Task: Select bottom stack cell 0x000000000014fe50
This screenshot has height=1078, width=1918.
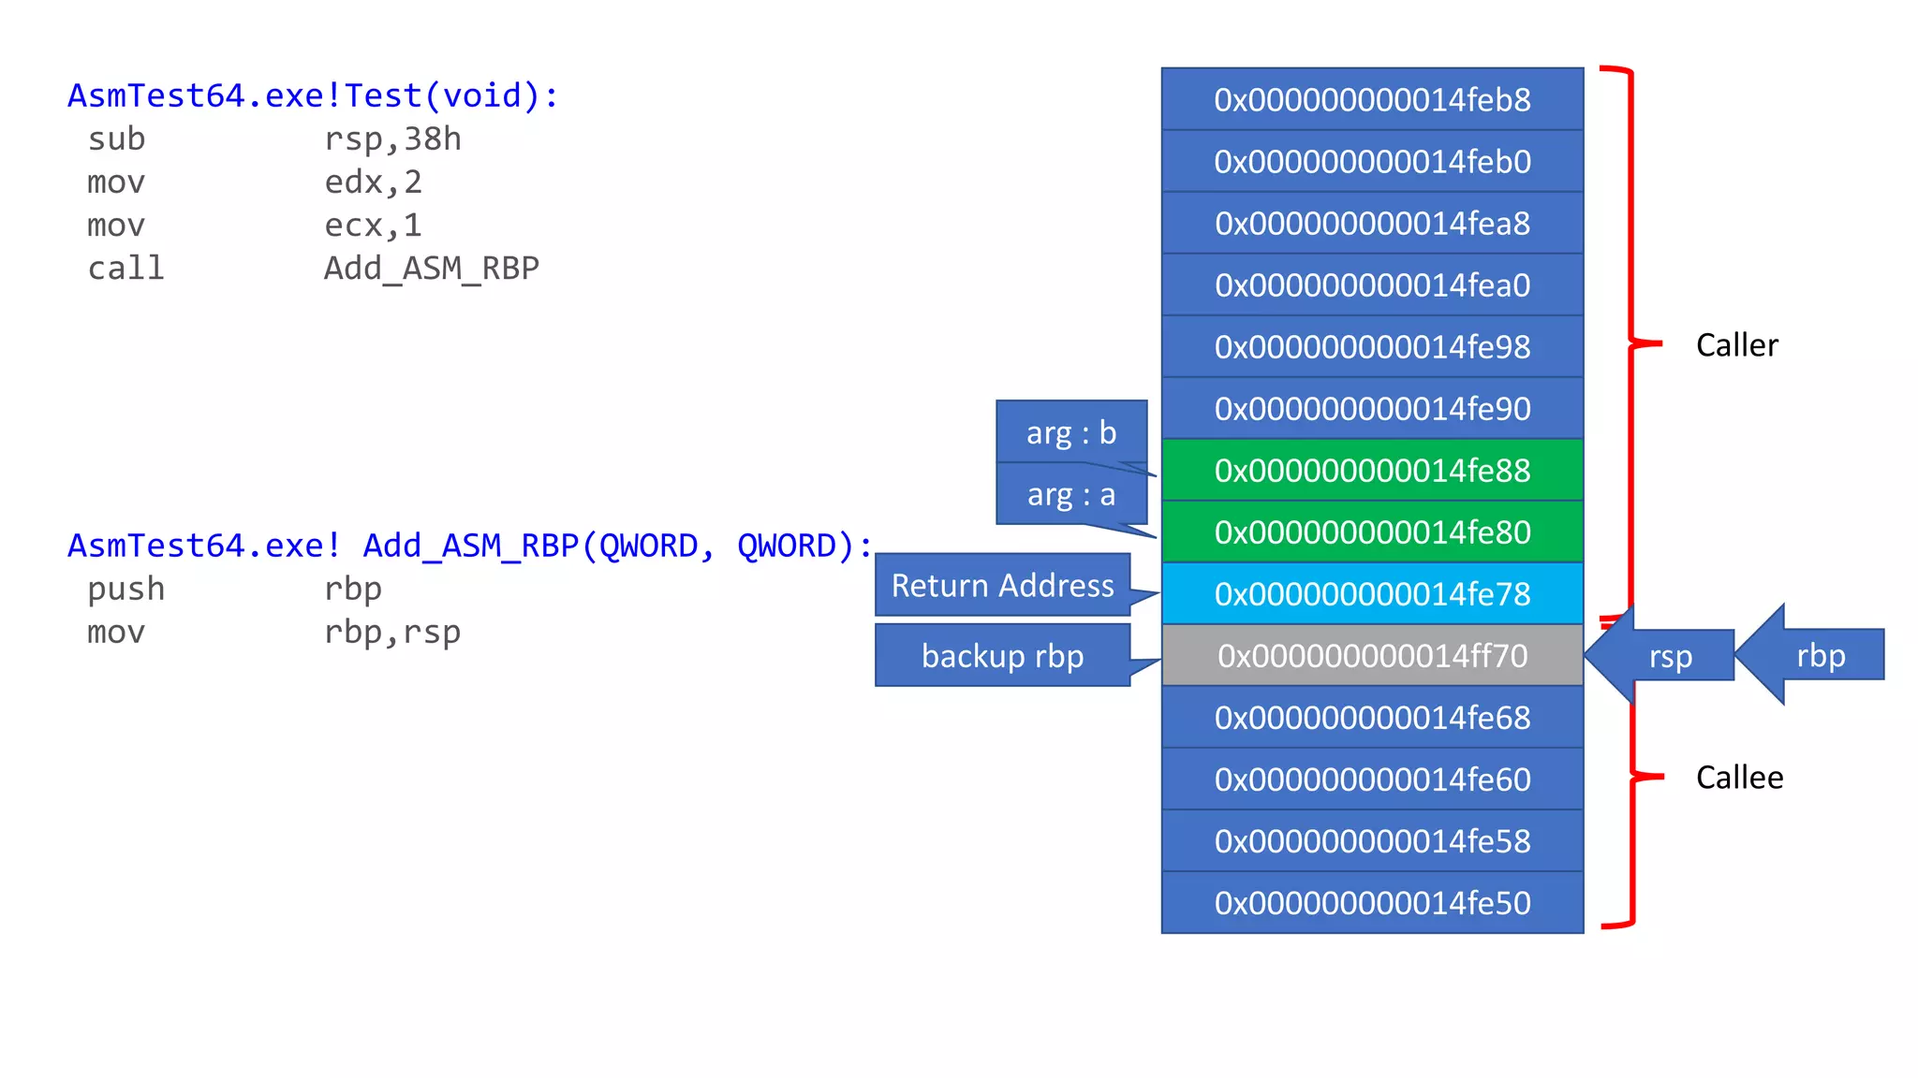Action: pos(1372,903)
